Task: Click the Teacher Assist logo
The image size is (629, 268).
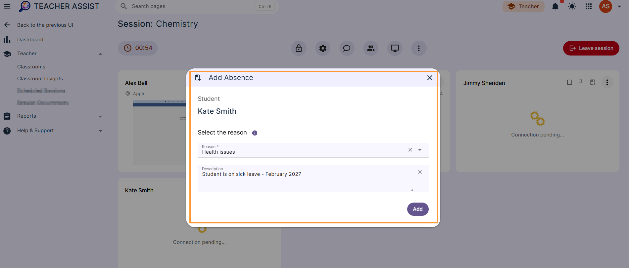Action: 59,6
